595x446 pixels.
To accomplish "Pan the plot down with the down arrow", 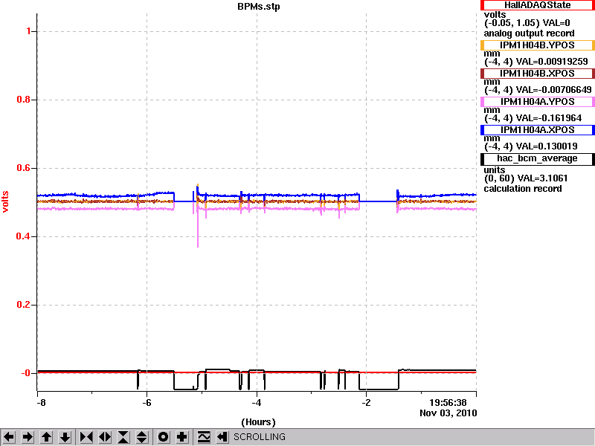I will (65, 437).
